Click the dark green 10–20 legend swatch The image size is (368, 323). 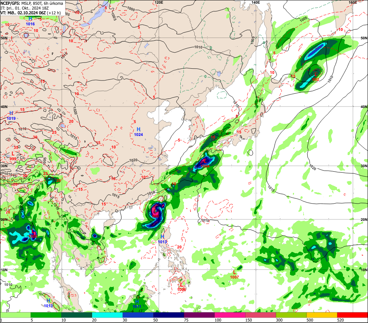[x=77, y=315]
